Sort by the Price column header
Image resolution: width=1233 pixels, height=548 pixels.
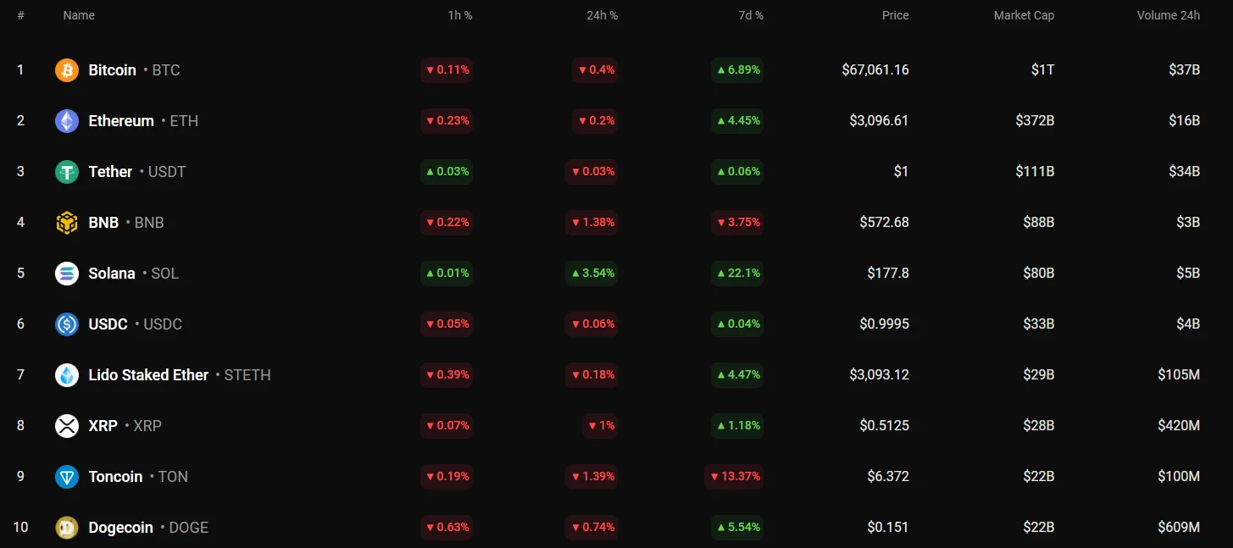pyautogui.click(x=895, y=15)
